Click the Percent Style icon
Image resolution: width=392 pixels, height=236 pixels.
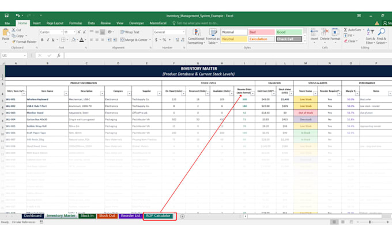pyautogui.click(x=164, y=40)
